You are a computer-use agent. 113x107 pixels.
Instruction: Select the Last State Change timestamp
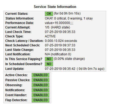(60, 50)
